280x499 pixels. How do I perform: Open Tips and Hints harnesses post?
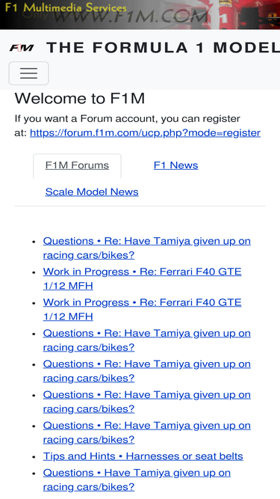click(143, 456)
